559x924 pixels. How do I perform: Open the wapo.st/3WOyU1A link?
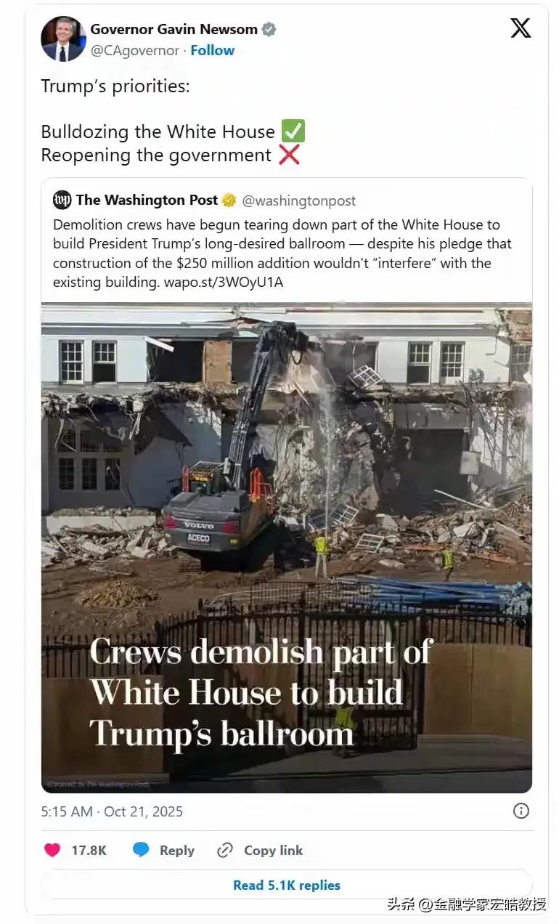[223, 282]
